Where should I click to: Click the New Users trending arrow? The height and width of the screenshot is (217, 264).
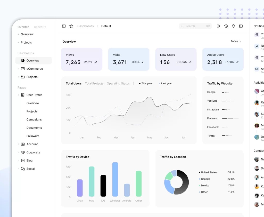pyautogui.click(x=190, y=62)
